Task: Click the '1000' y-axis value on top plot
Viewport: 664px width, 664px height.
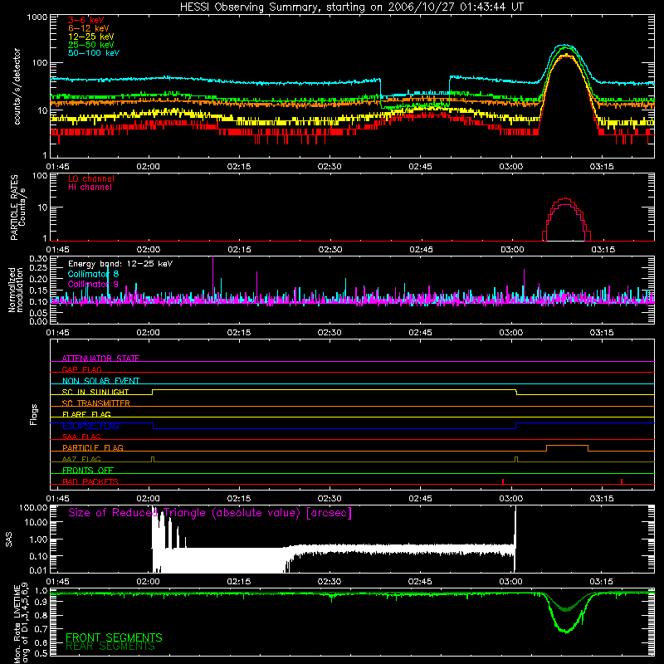Action: point(37,17)
